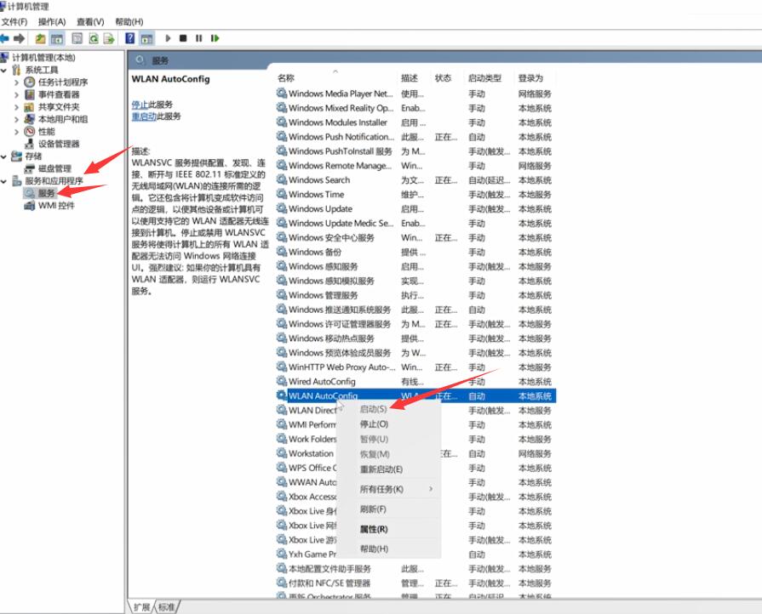Select the Windows Media Player Net... service
762x614 pixels.
pos(415,94)
